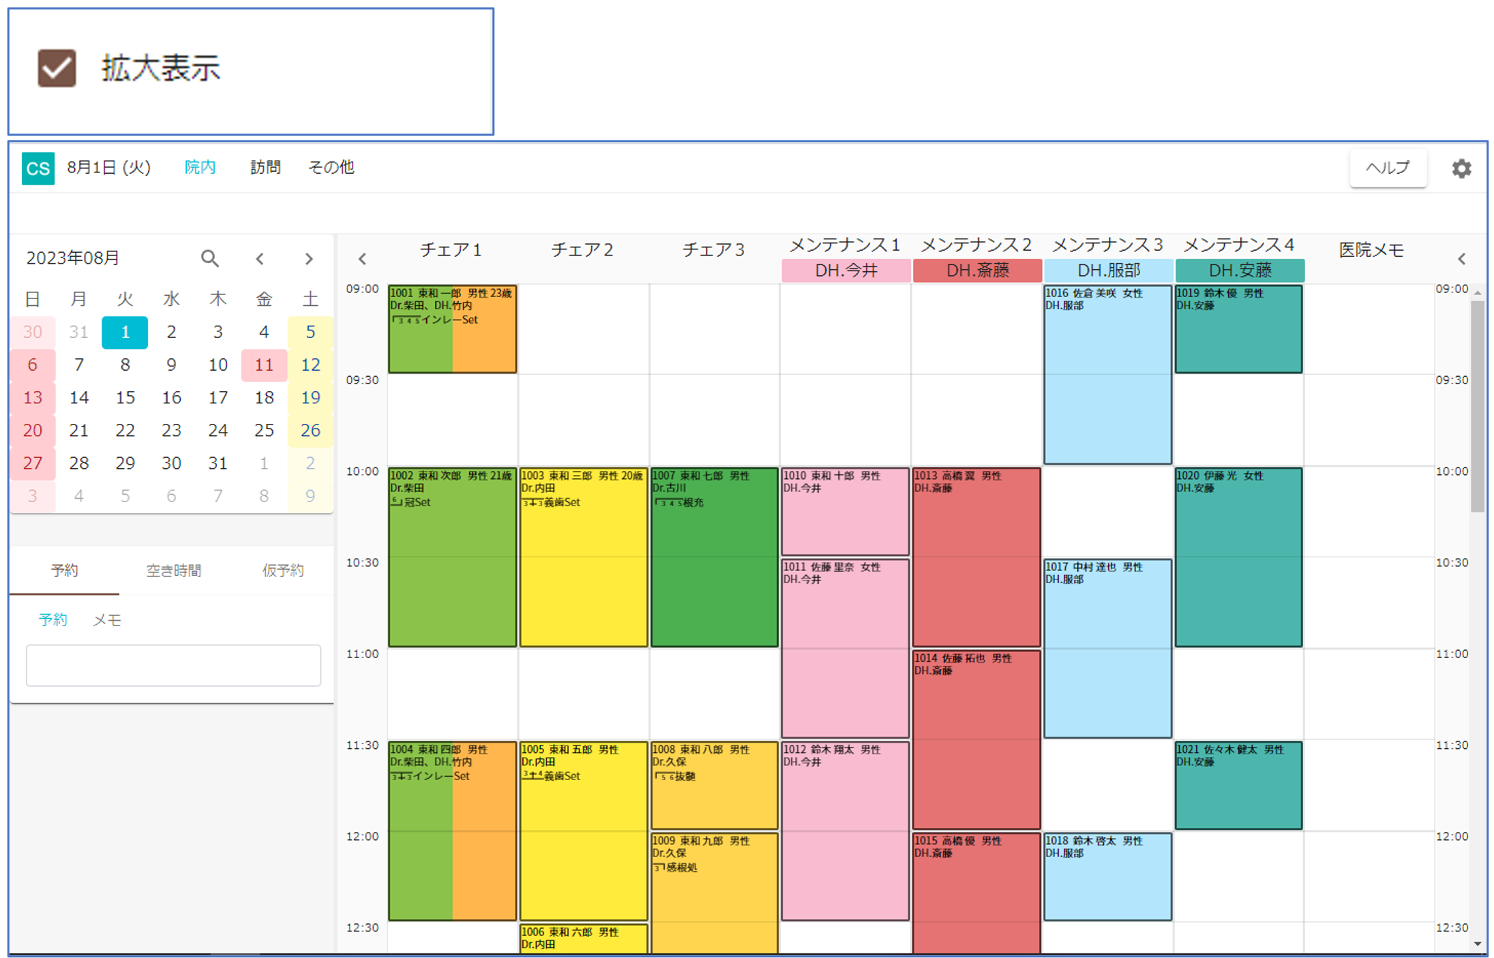Collapse the left sidebar with the chevron

pos(362,259)
